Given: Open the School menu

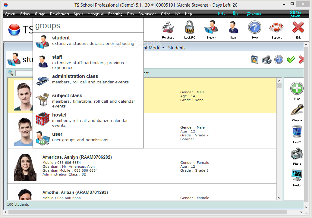Looking at the screenshot, I should (25, 14).
